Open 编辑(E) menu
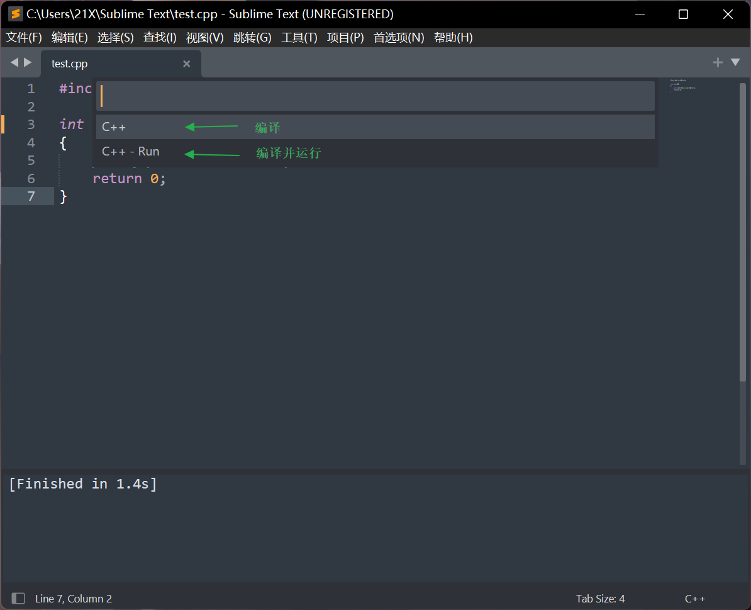 pos(69,37)
